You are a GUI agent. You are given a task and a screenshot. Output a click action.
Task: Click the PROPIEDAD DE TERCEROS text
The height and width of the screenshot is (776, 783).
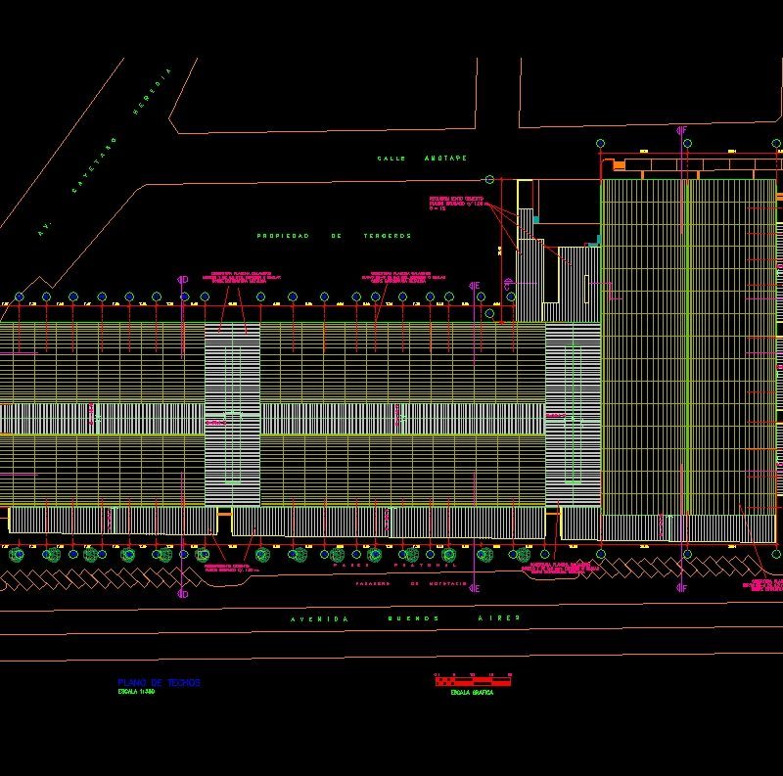333,235
